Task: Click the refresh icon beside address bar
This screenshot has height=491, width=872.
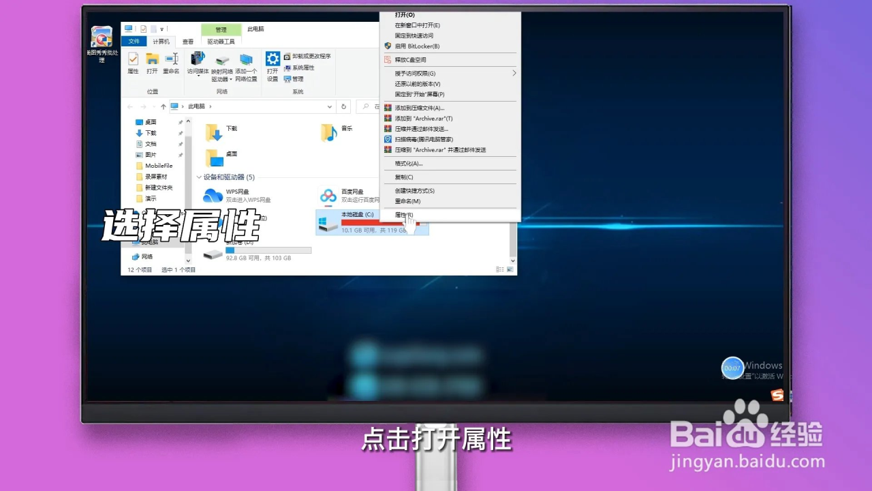Action: [x=344, y=106]
